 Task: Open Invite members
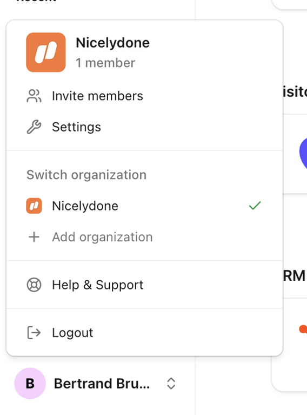click(144, 96)
